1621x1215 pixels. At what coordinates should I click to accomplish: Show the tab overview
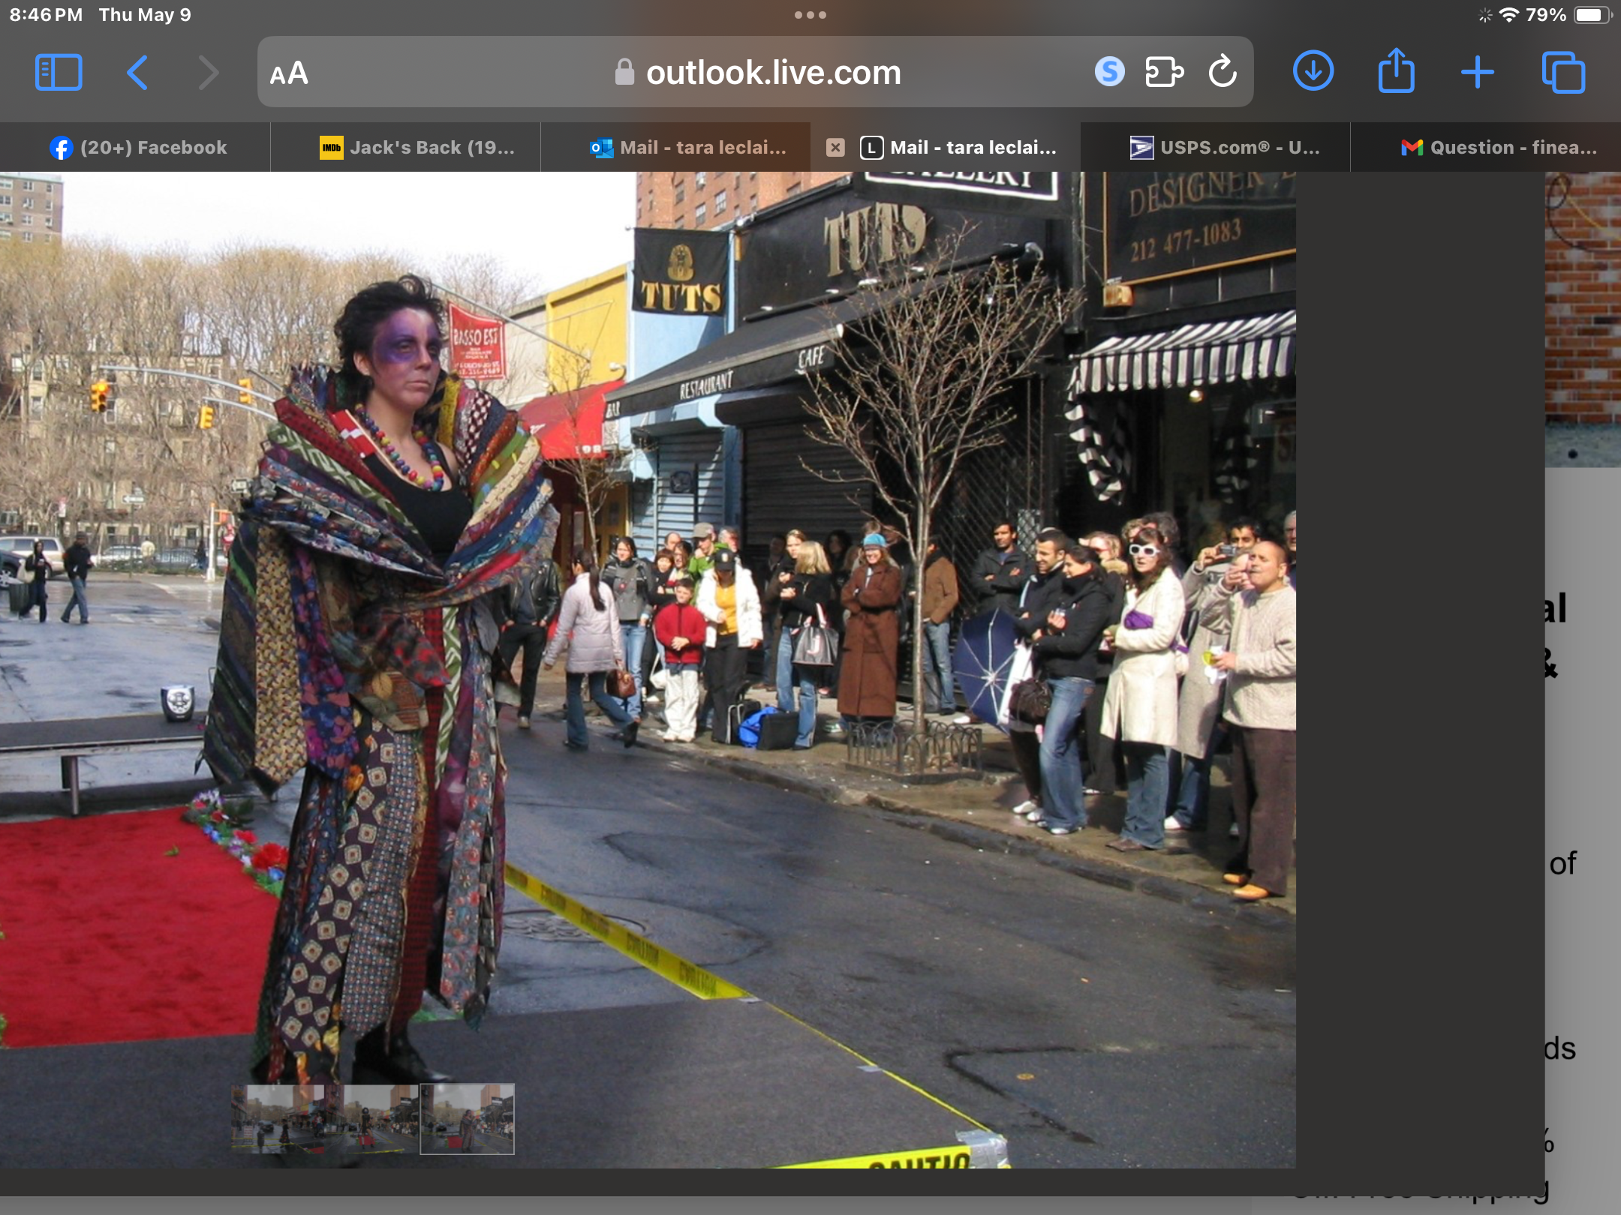click(1563, 73)
